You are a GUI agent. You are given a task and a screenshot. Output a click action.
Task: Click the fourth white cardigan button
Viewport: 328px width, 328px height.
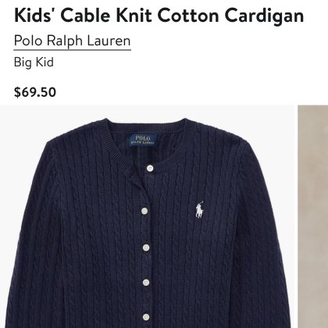146,282
